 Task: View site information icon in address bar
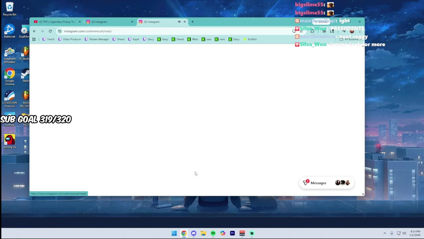[60, 31]
